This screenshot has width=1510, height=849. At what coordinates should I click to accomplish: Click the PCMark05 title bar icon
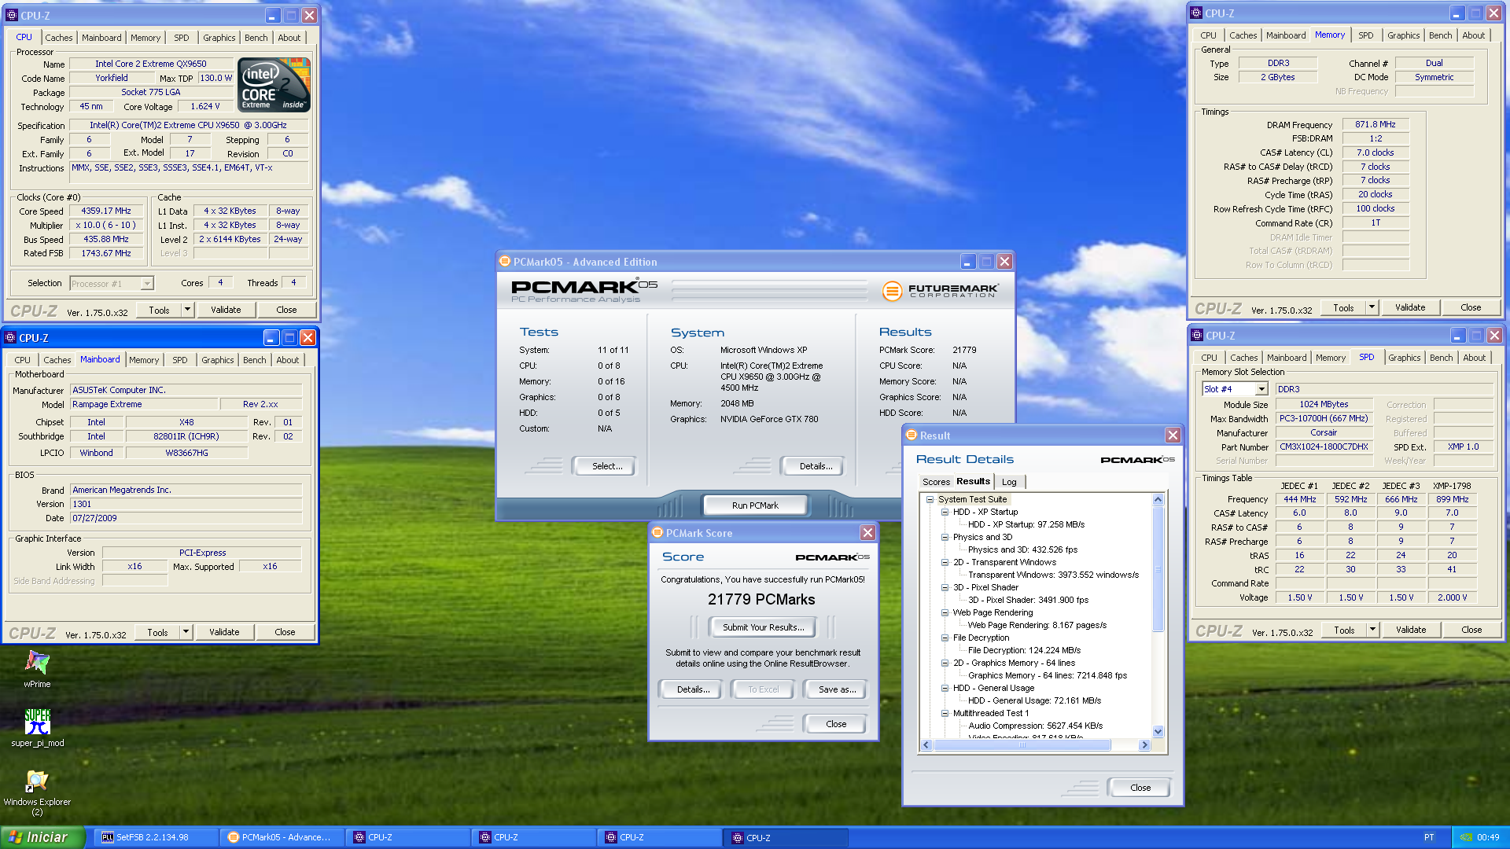[504, 262]
